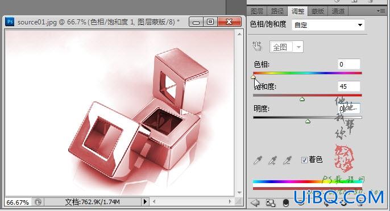Switch to the 图层 tab
This screenshot has width=390, height=211.
coord(257,11)
